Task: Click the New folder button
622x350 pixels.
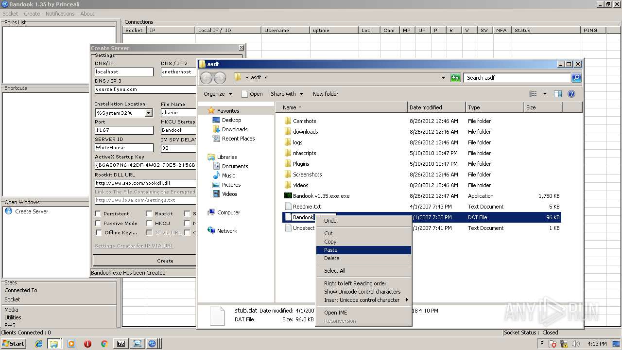Action: click(326, 94)
